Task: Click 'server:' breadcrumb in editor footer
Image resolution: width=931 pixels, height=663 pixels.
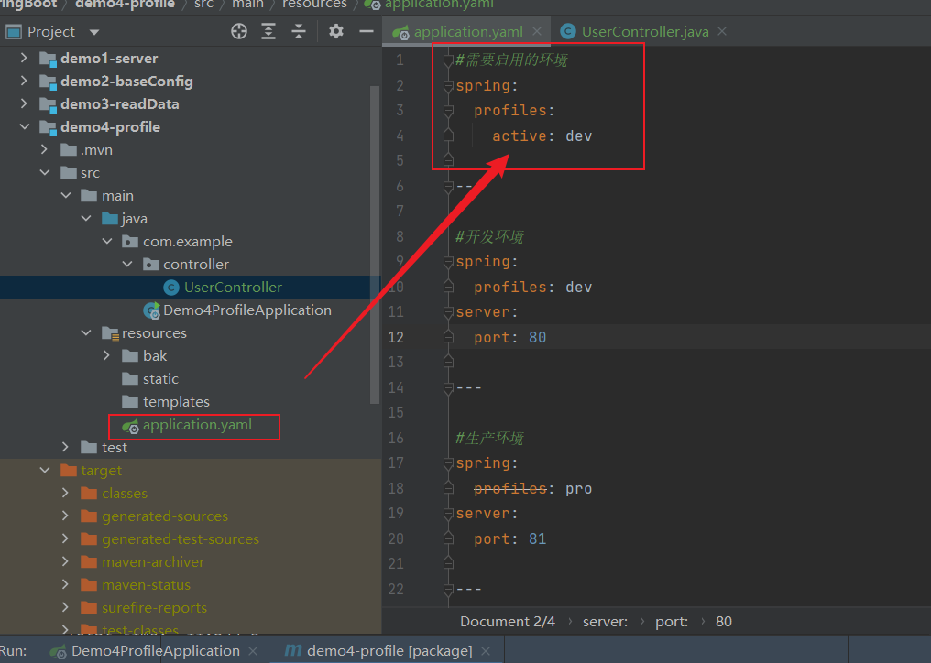Action: tap(605, 622)
